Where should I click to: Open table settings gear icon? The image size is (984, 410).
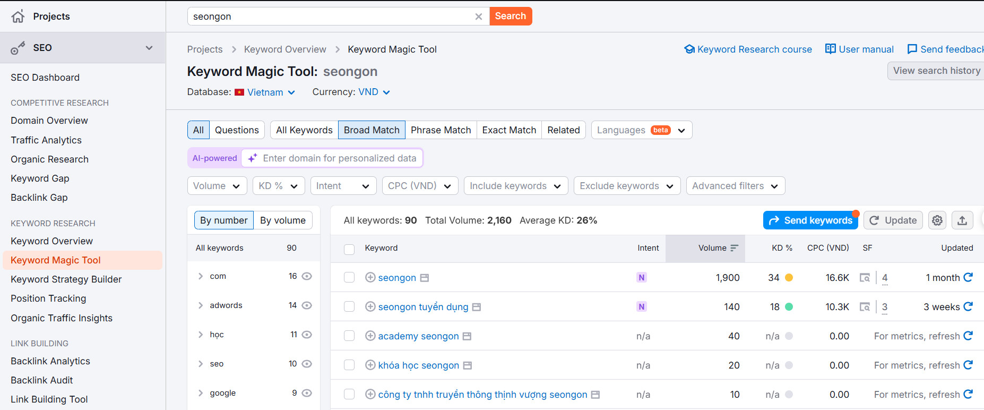[x=937, y=220]
